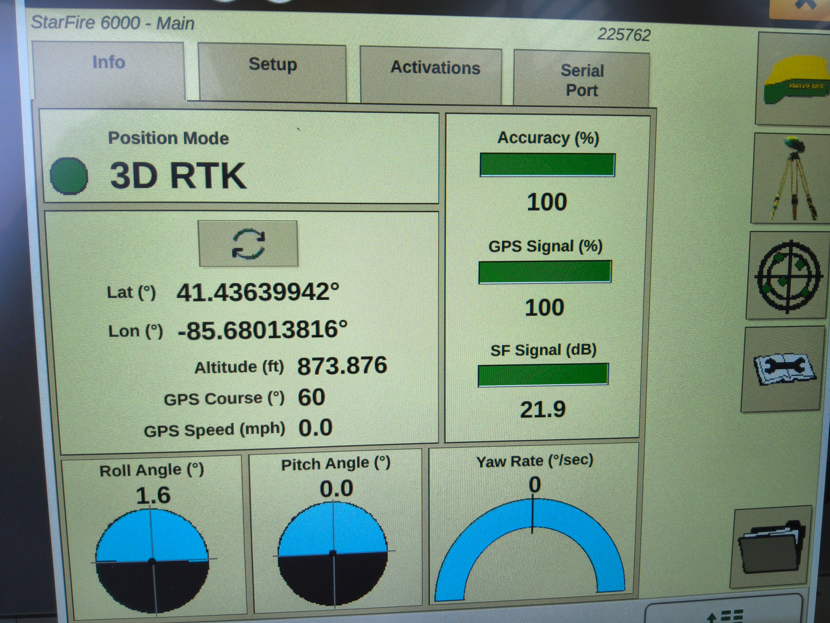Click the GPS Speed value 0.0

[315, 428]
